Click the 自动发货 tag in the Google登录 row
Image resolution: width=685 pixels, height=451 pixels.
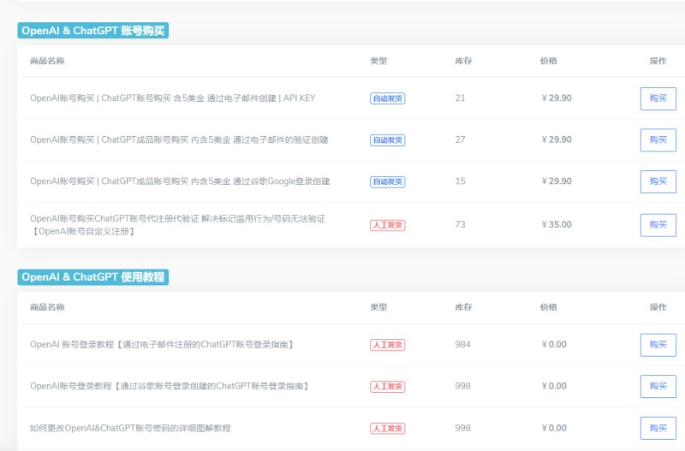coord(388,181)
